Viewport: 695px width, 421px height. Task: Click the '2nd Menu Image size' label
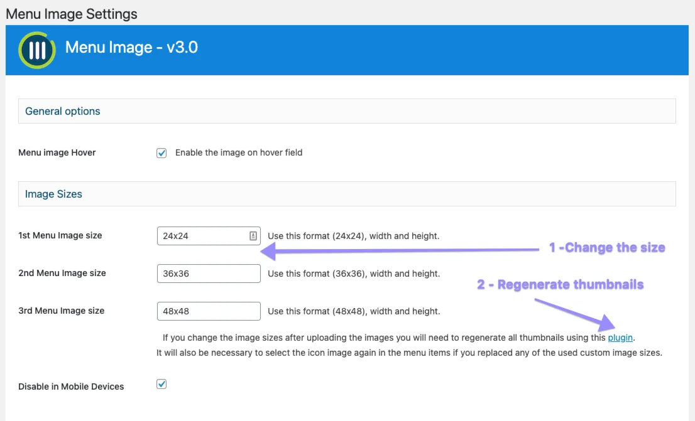[62, 273]
